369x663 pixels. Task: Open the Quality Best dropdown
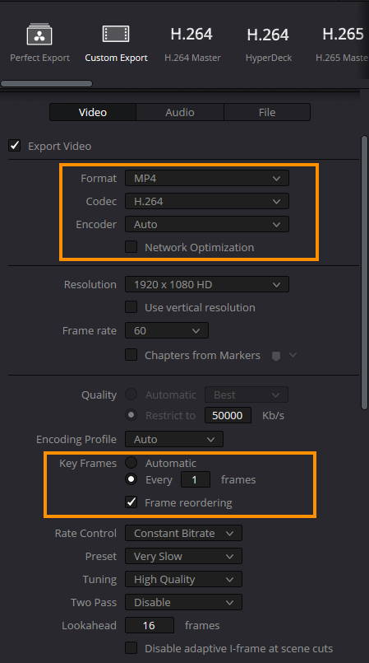247,395
